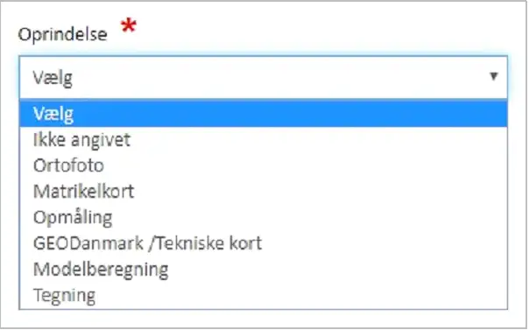Choose Ikke angivet from the list
This screenshot has width=529, height=330.
(x=263, y=140)
